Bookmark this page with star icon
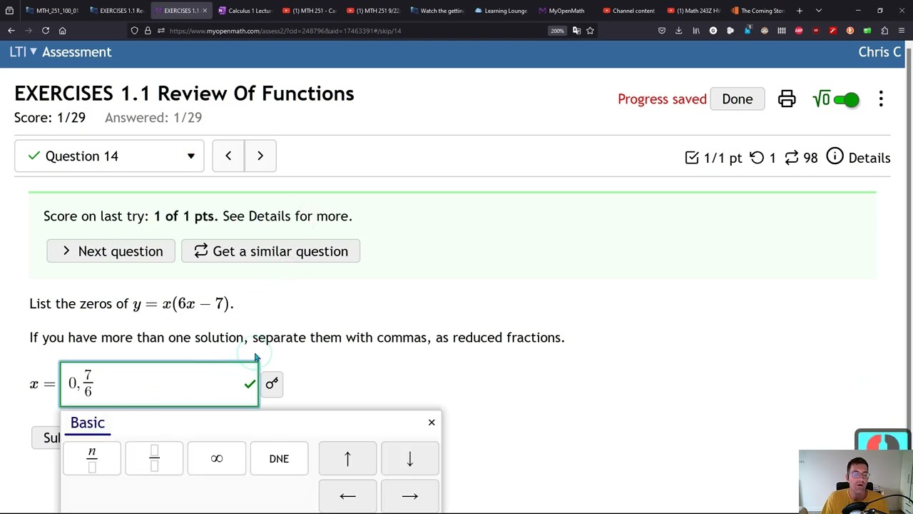This screenshot has width=913, height=514. 590,31
